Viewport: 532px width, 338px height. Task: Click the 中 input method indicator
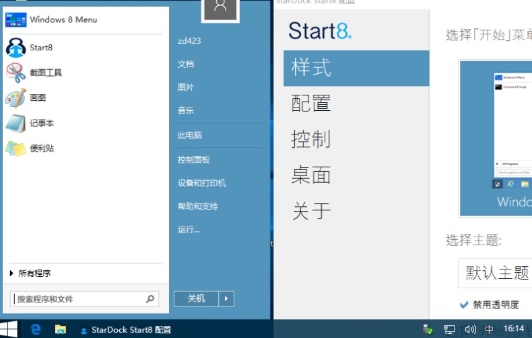coord(489,329)
